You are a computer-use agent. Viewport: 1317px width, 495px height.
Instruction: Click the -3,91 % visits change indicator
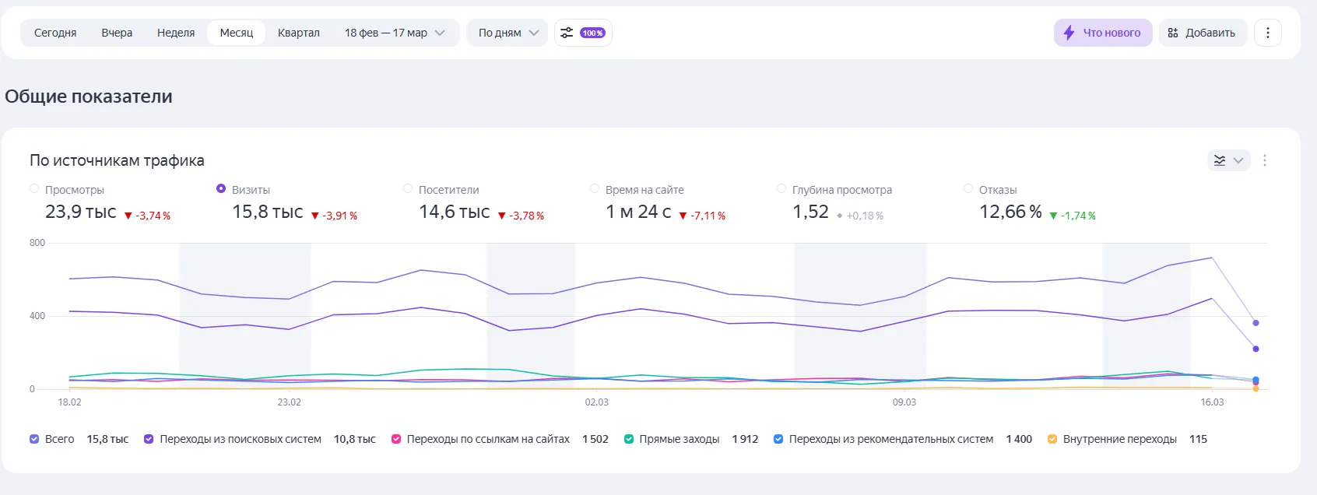point(334,216)
